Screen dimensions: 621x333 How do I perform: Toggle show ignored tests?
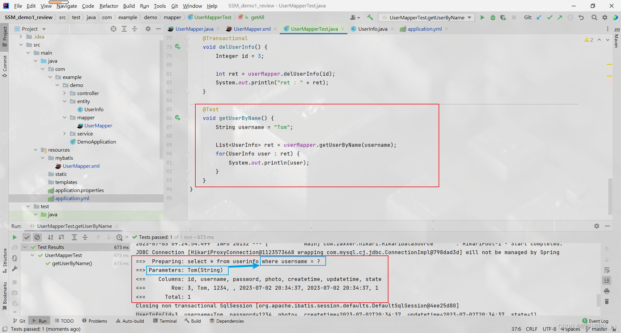[x=38, y=237]
